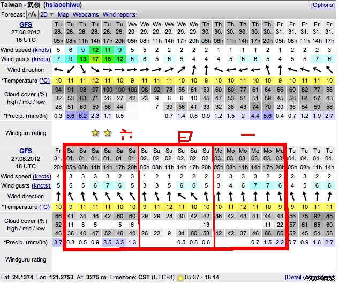Change upper table Wind speed knots unit
This screenshot has height=283, width=339.
42,50
